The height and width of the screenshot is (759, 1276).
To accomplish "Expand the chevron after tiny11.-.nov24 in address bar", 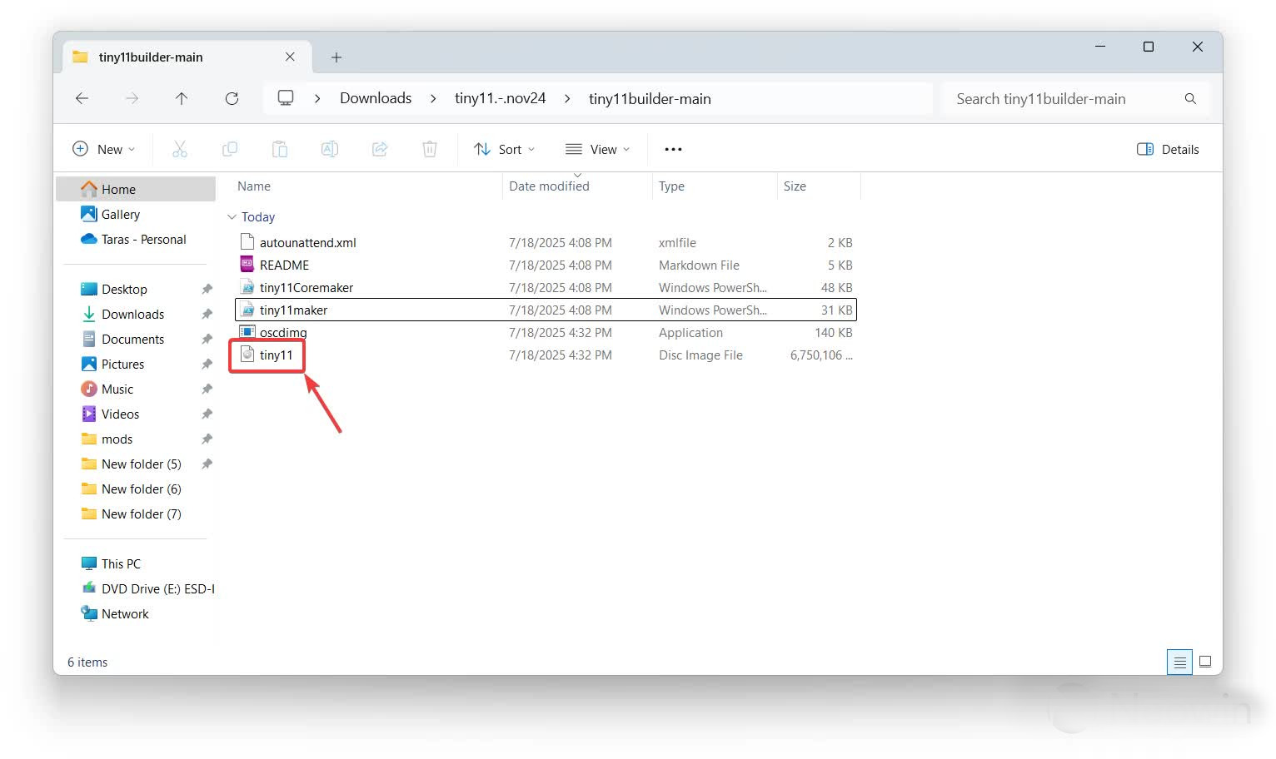I will (567, 98).
